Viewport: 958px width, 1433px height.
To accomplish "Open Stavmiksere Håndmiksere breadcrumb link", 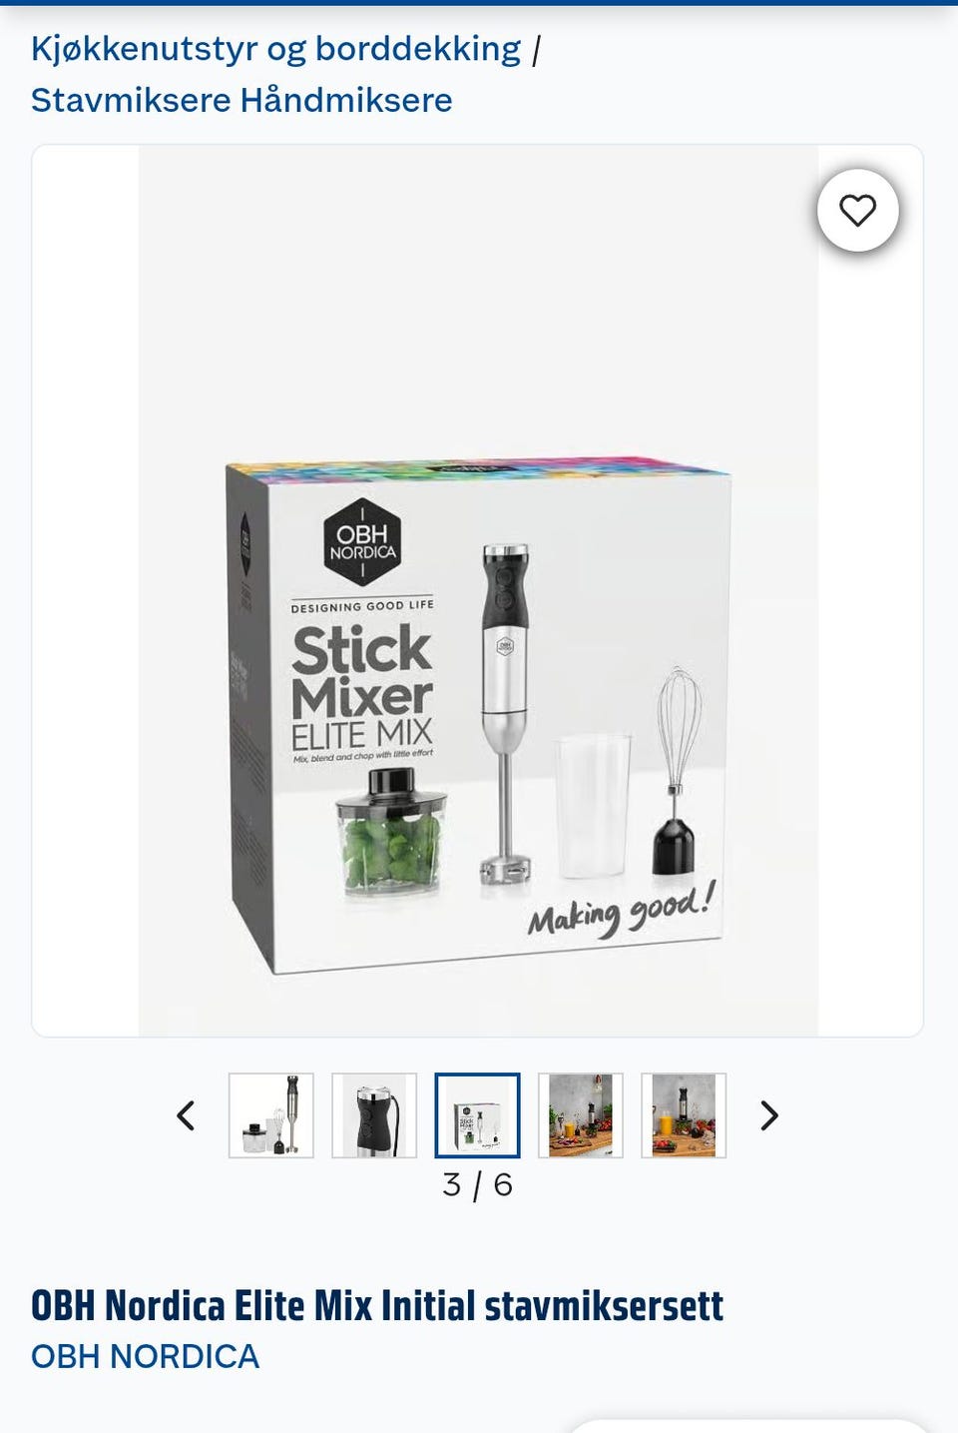I will pyautogui.click(x=241, y=100).
